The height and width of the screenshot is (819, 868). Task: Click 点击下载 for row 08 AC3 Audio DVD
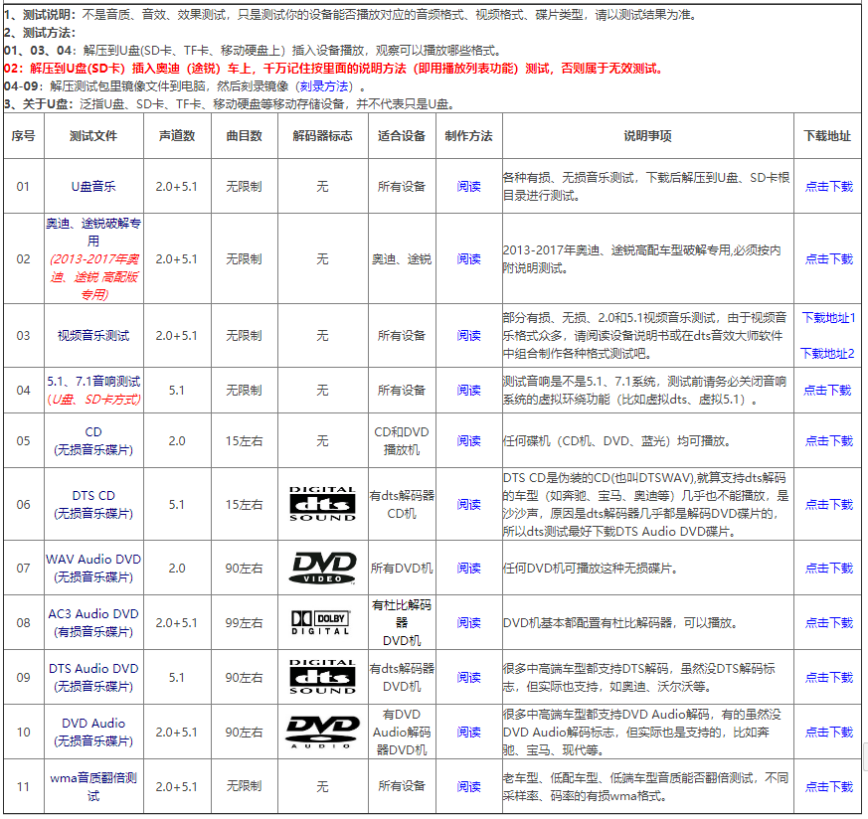pos(828,622)
